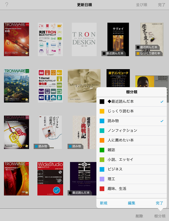The width and height of the screenshot is (169, 221).
Task: Click black swatch next to 最近読んだ本 in popup
Action: (x=102, y=102)
